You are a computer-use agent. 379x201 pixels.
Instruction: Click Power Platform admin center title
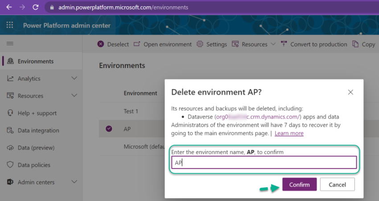[67, 25]
